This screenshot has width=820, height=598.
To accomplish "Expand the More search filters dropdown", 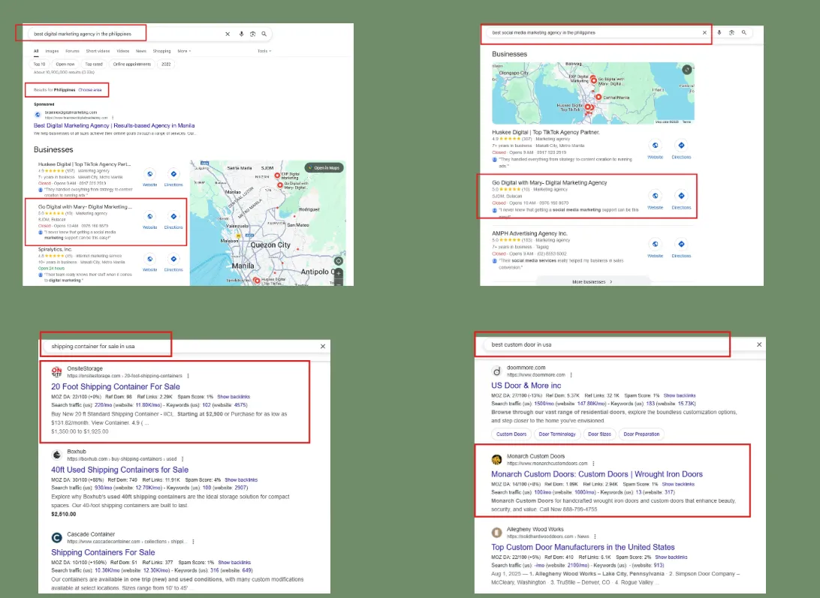I will click(x=184, y=51).
